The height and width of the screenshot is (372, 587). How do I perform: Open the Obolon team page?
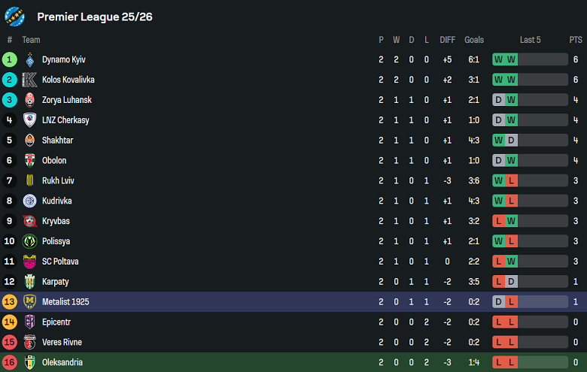coord(54,160)
